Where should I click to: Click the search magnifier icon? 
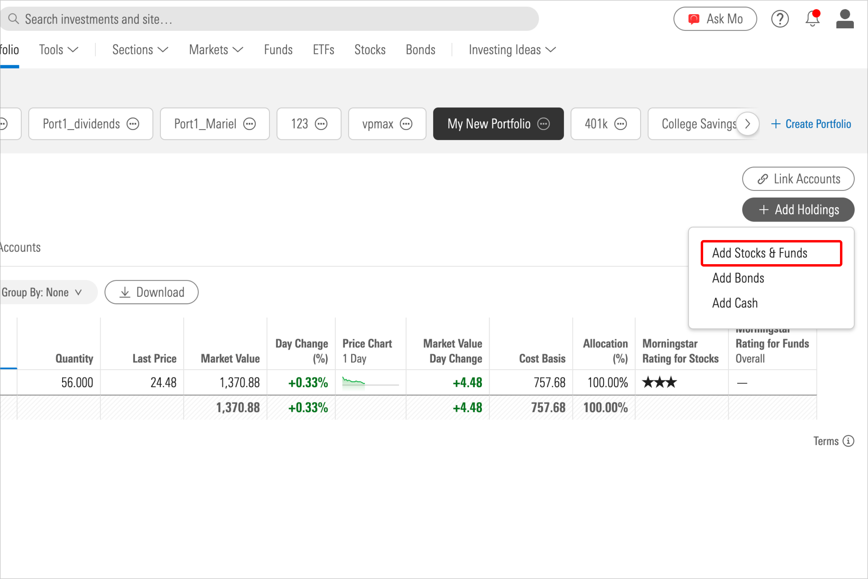13,18
